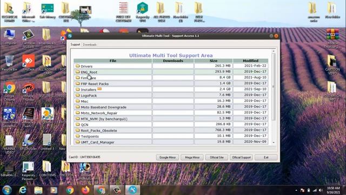346x195 pixels.
Task: Click the volume speaker tray icon
Action: click(x=321, y=190)
